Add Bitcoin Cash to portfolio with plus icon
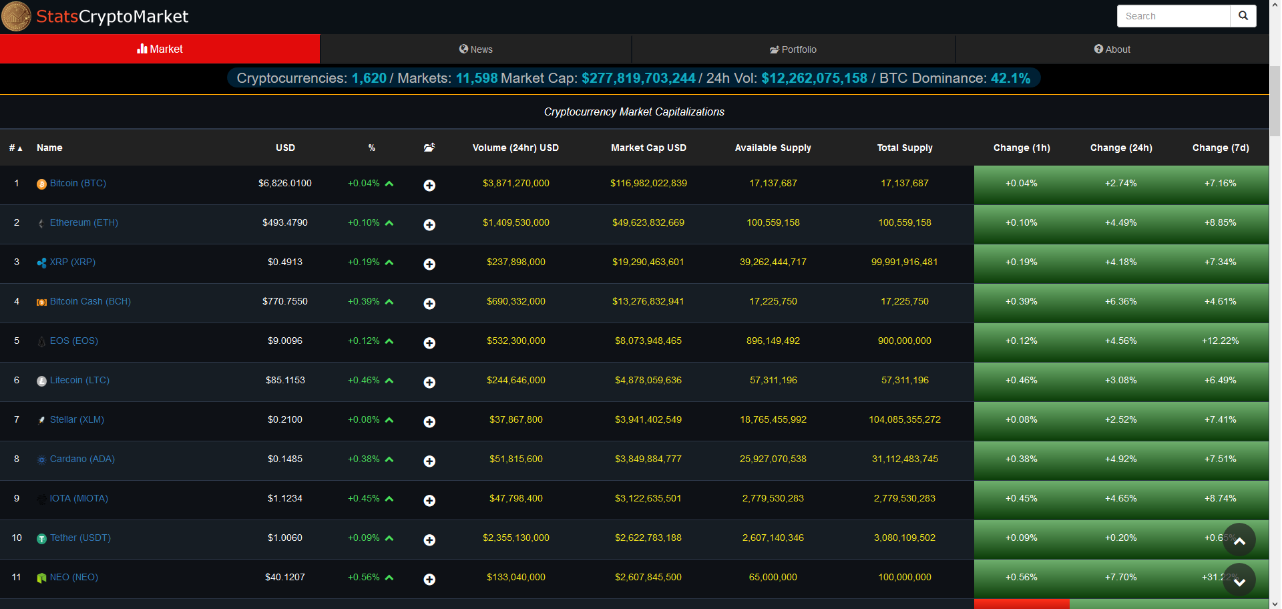 point(429,303)
